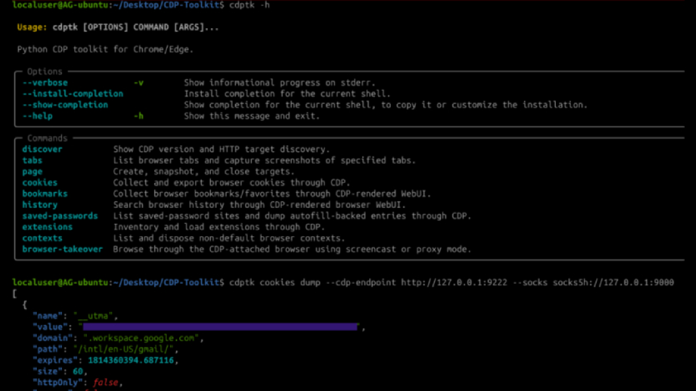Click the --verbose option flag
The width and height of the screenshot is (696, 391).
pos(45,83)
